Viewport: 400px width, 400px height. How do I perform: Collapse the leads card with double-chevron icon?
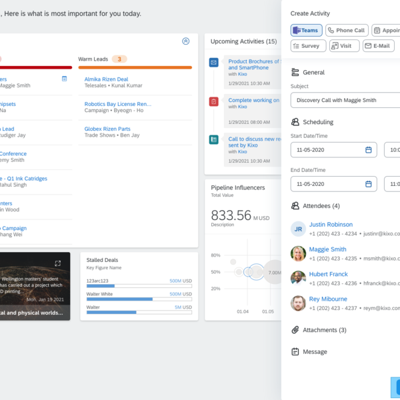[185, 41]
